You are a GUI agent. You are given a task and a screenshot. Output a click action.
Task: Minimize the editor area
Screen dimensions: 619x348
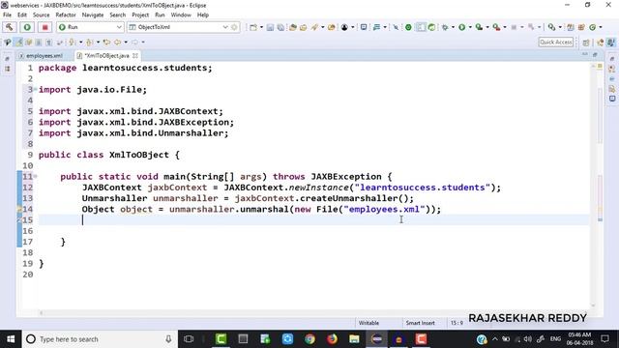tap(584, 54)
